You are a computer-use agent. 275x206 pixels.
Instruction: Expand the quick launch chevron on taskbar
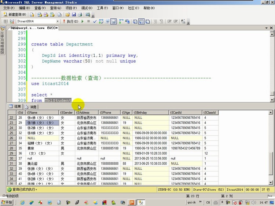200,202
